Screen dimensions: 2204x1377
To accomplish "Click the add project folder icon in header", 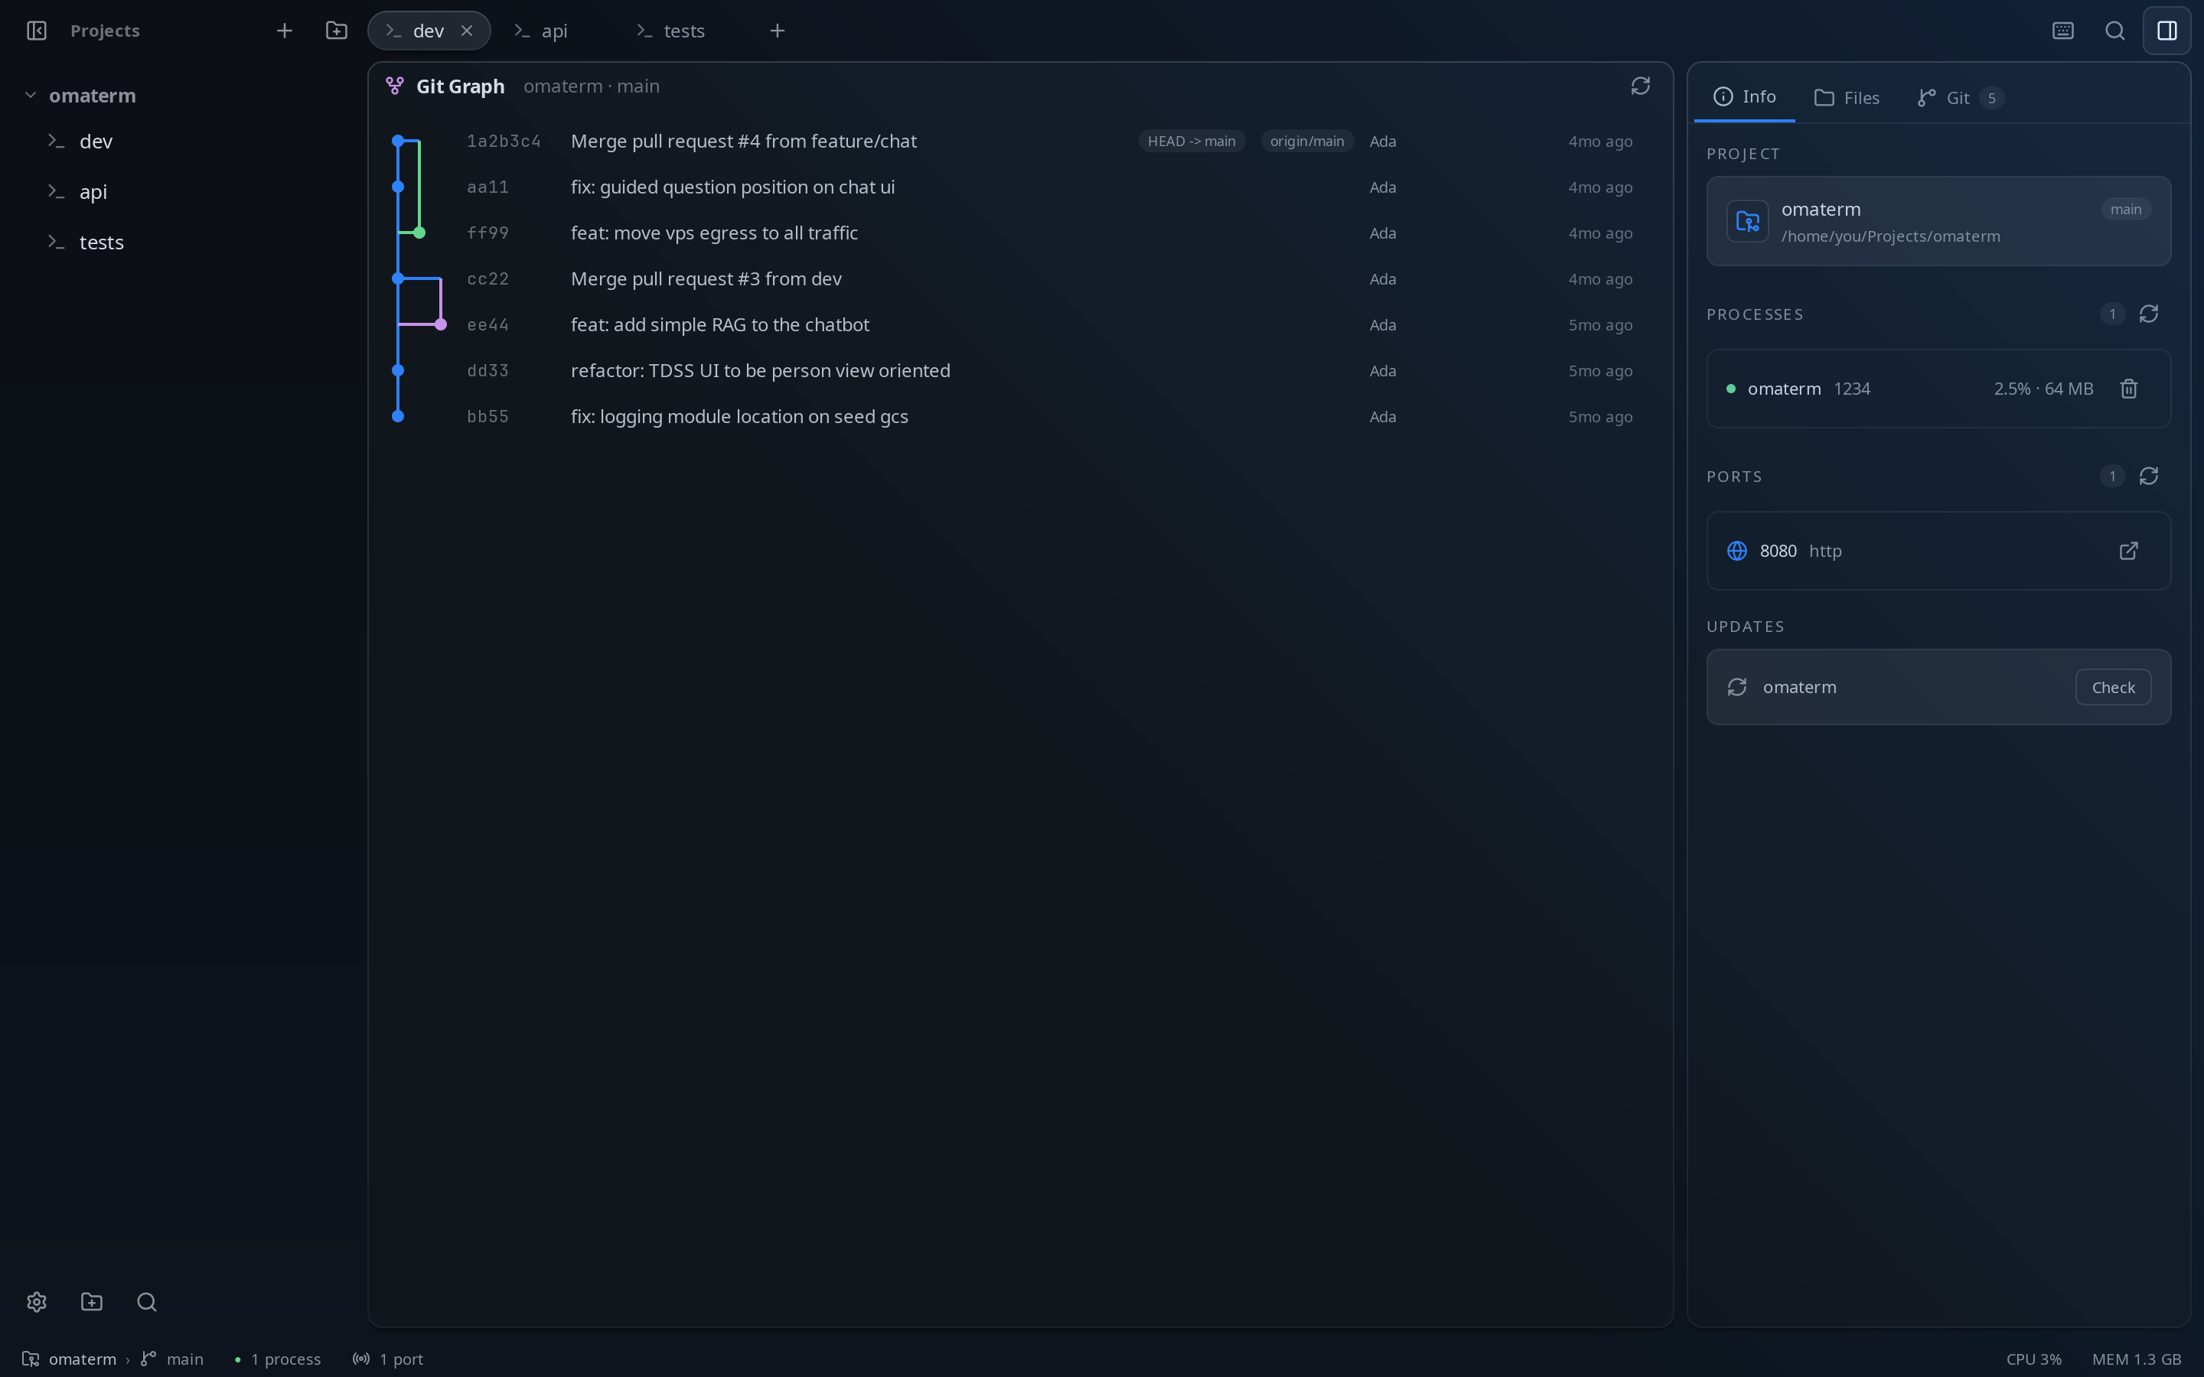I will pyautogui.click(x=336, y=31).
